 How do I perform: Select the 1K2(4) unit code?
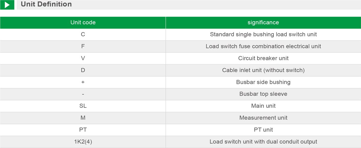(x=83, y=142)
